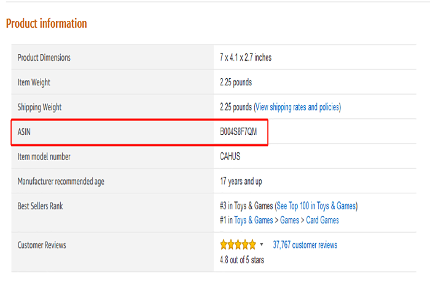Screen dimensions: 430x297
Task: Click the Product information heading
Action: coord(46,24)
